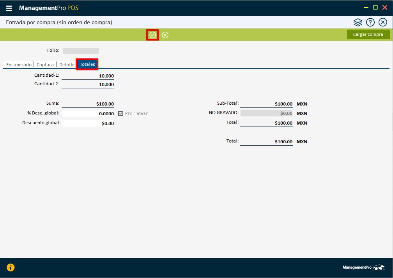
Task: Click the Sub-Total value $100.00
Action: click(x=283, y=104)
